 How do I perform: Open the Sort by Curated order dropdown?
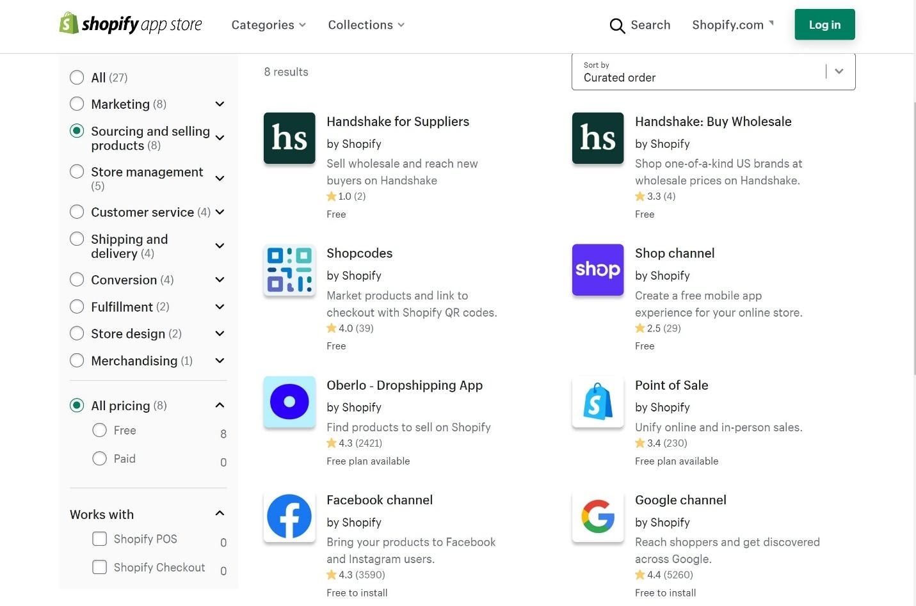713,72
